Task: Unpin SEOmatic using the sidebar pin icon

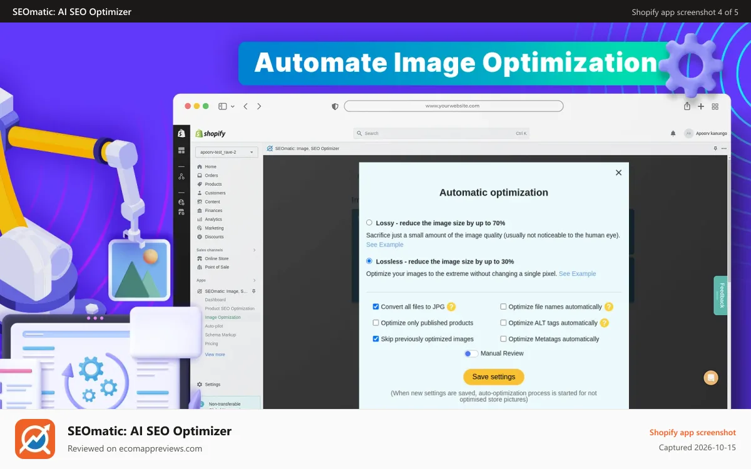Action: [x=253, y=291]
